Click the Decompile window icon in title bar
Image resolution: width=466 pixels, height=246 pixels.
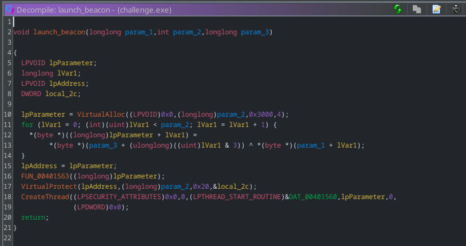[x=9, y=10]
